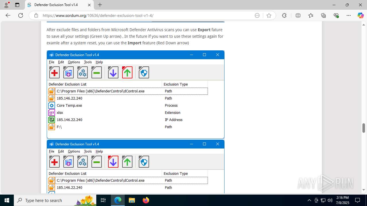Open the address bar three-dot circle icon

pyautogui.click(x=257, y=15)
